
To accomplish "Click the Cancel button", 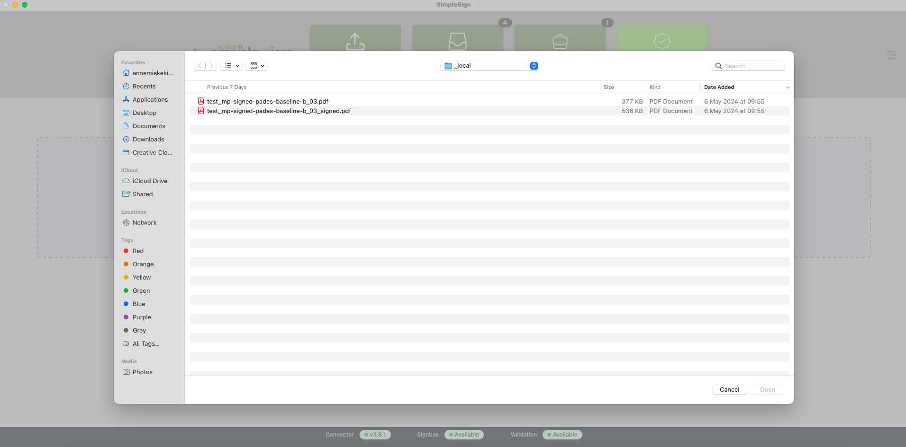I will [x=729, y=390].
